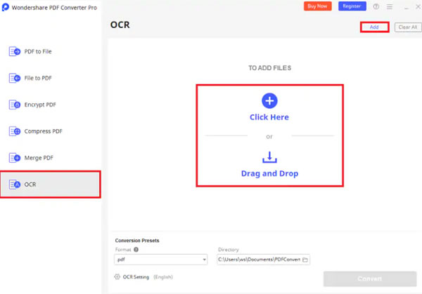Click the Format info icon
The width and height of the screenshot is (422, 294).
(x=136, y=249)
